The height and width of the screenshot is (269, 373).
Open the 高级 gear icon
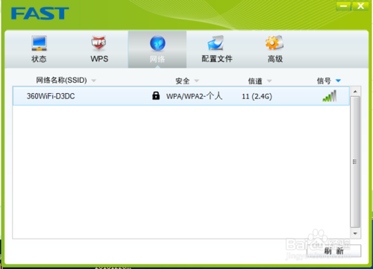pyautogui.click(x=275, y=42)
